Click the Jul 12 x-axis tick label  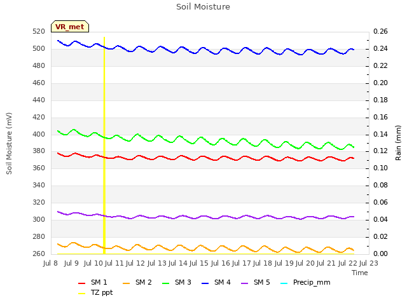coord(135,263)
